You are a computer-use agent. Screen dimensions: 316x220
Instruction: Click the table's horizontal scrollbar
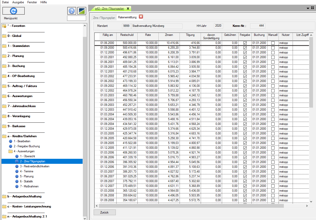click(191, 206)
